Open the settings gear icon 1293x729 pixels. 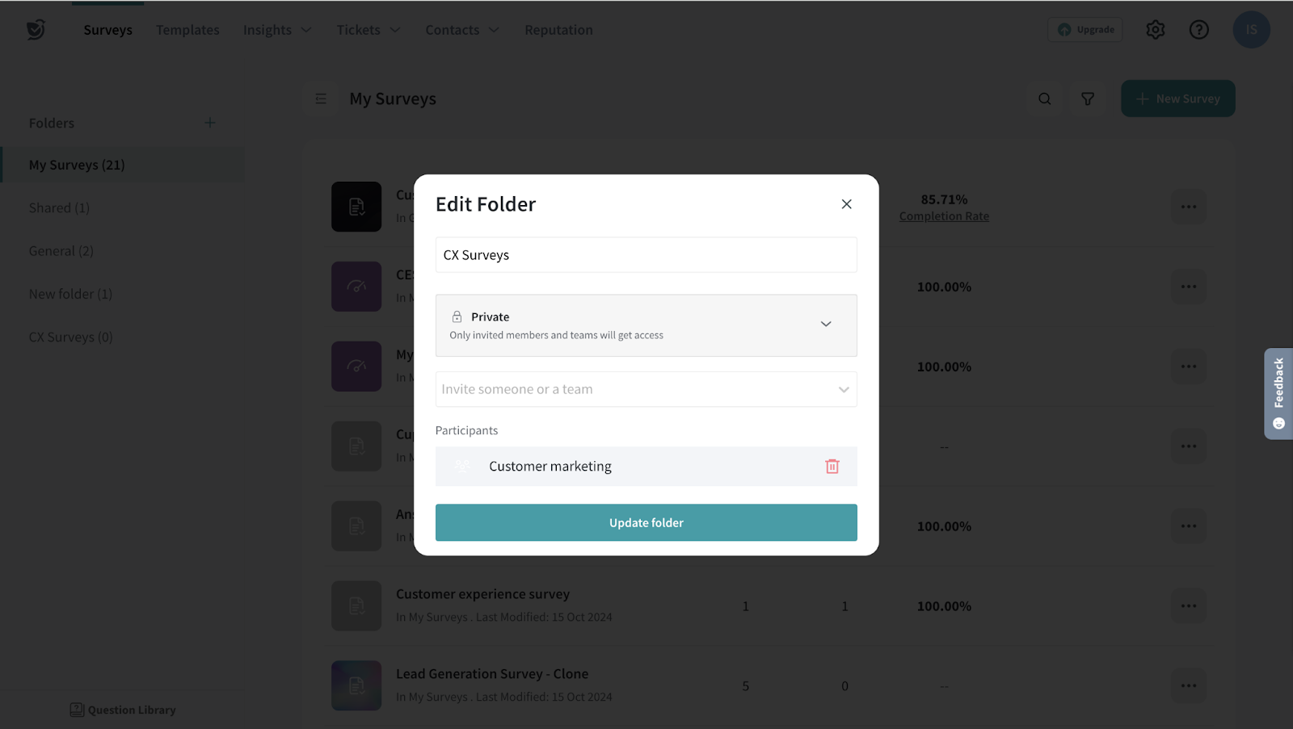[x=1155, y=30]
